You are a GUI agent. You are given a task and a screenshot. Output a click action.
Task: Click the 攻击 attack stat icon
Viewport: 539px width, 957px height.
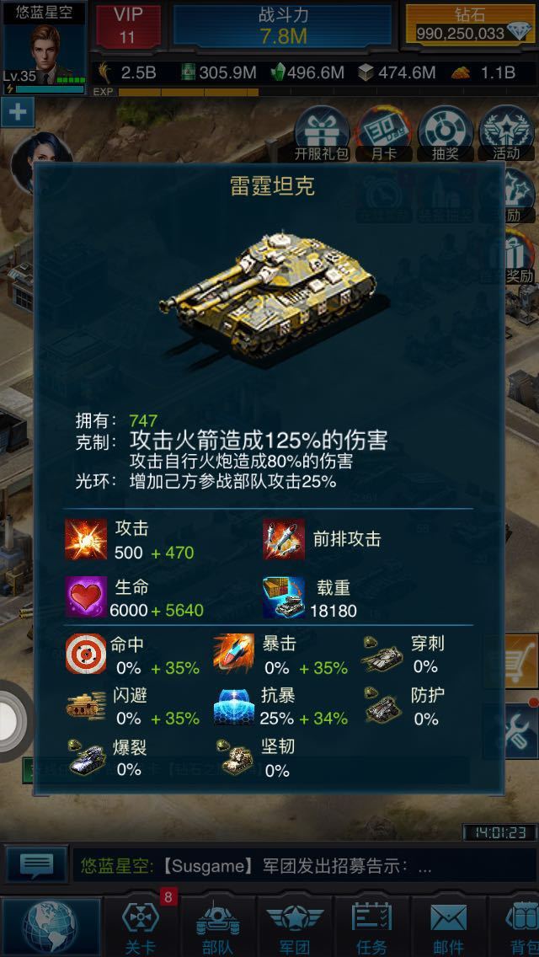click(x=86, y=539)
